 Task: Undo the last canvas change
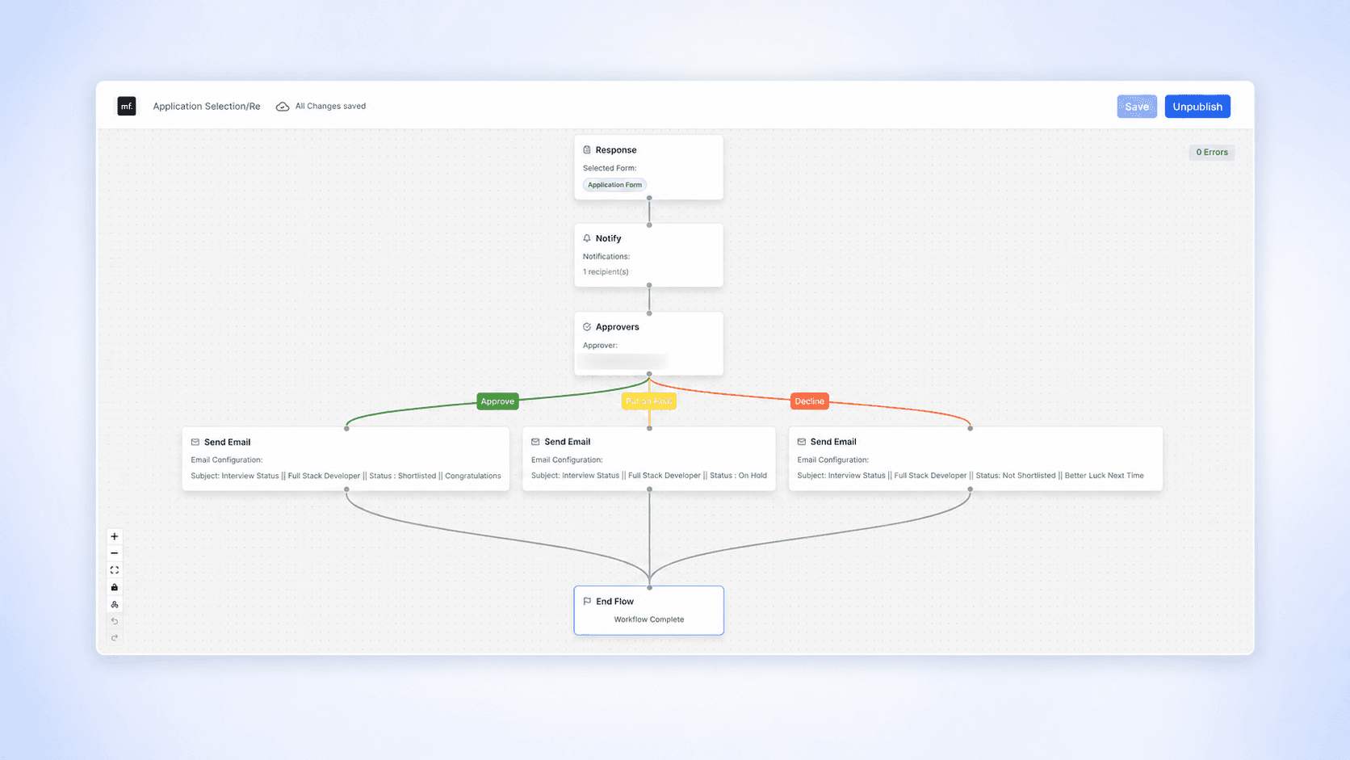pyautogui.click(x=115, y=621)
